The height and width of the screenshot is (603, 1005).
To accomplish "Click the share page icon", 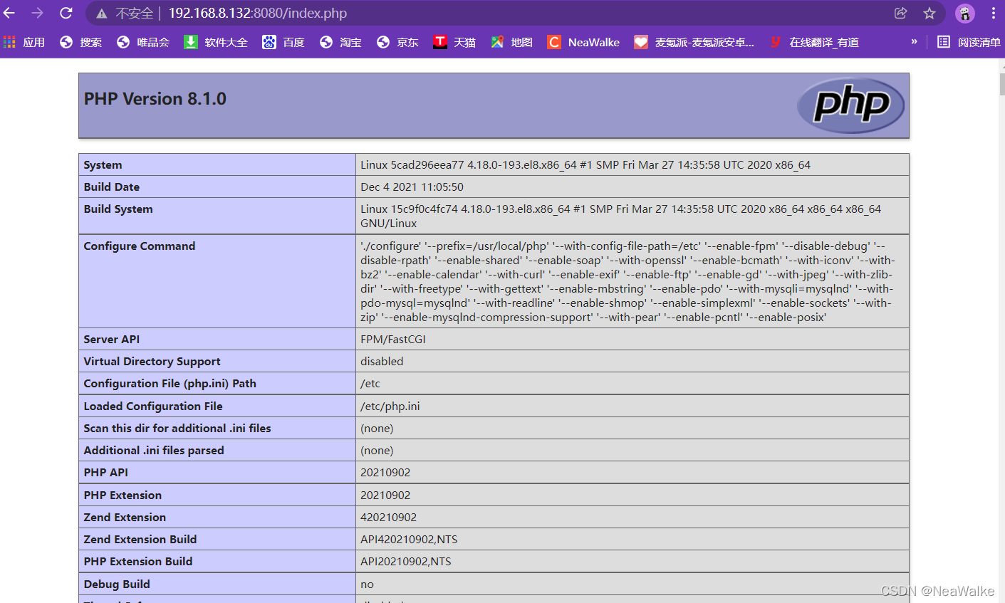I will click(901, 13).
